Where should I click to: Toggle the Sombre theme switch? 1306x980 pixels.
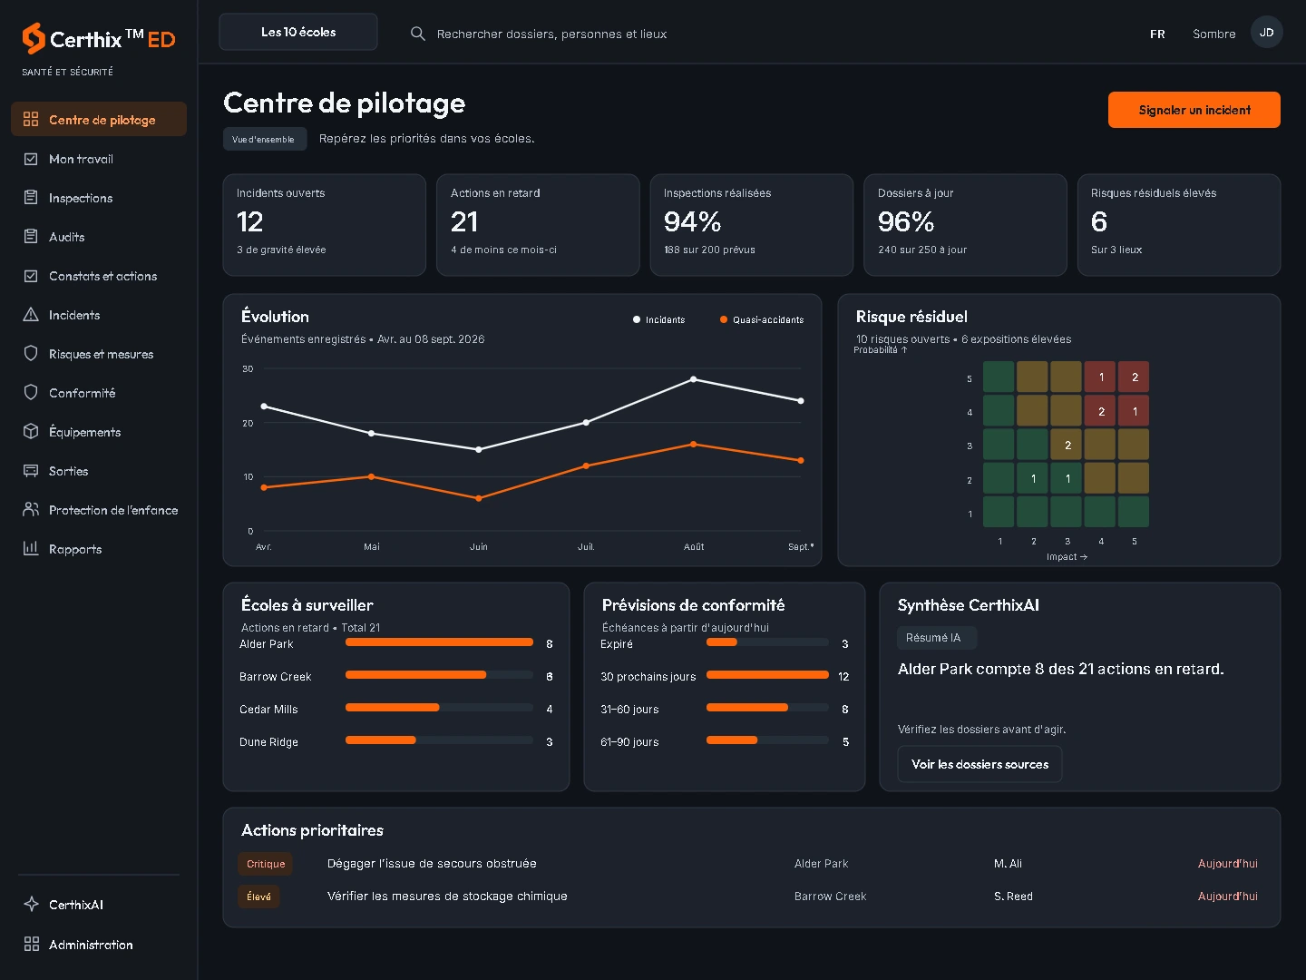1213,34
